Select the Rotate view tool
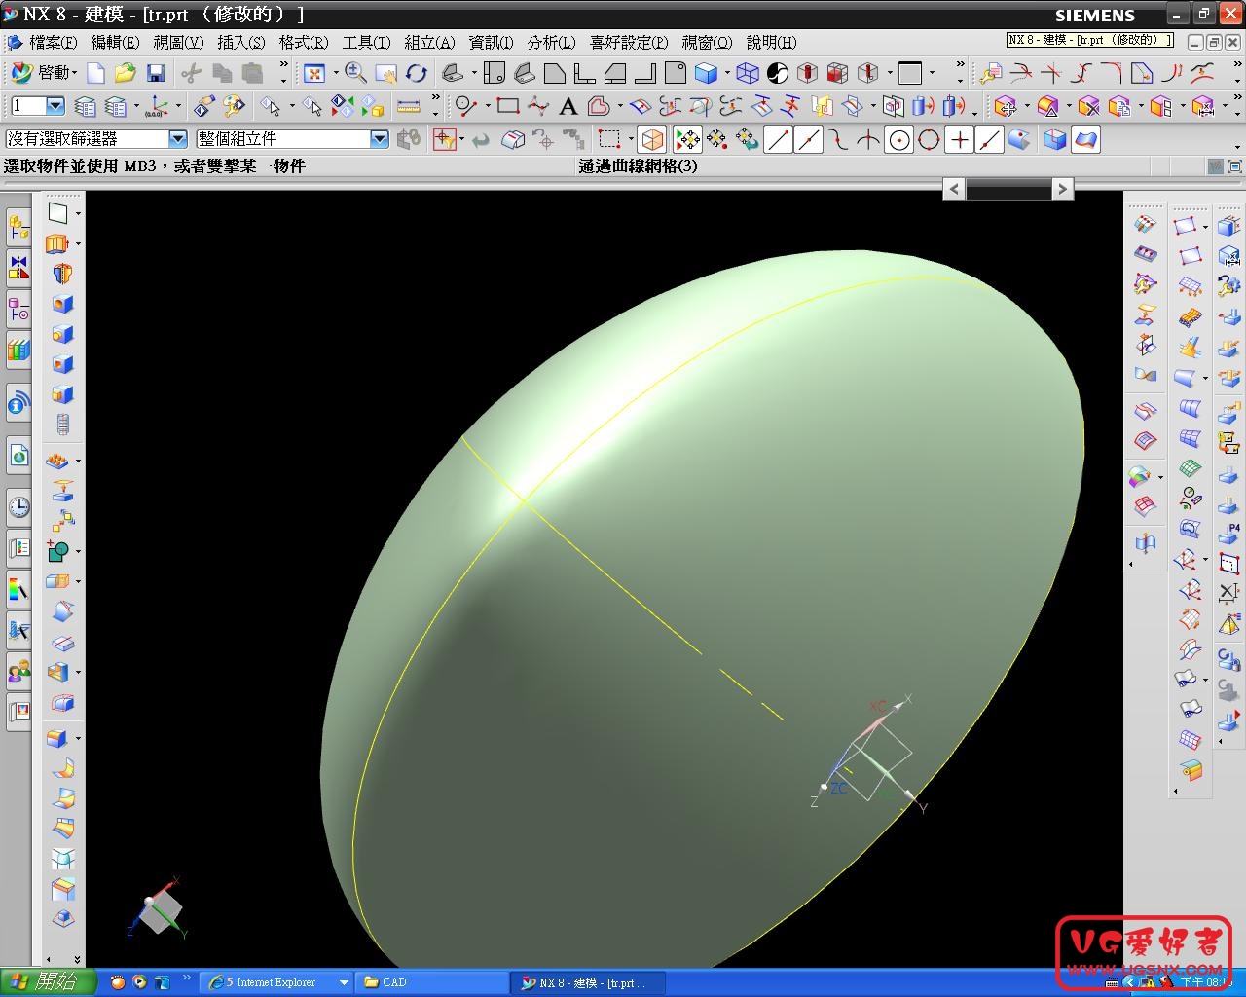1246x997 pixels. 417,73
